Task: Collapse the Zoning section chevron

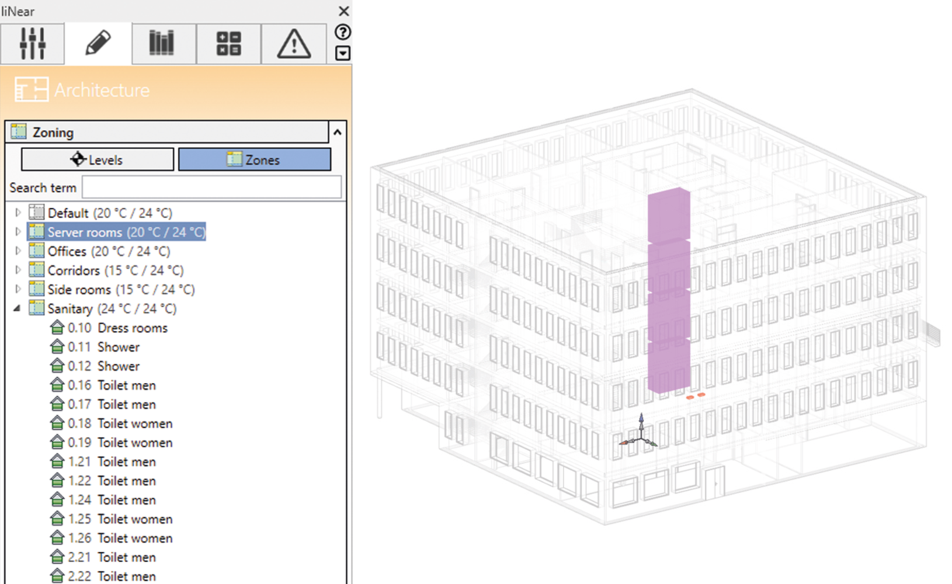Action: point(338,133)
